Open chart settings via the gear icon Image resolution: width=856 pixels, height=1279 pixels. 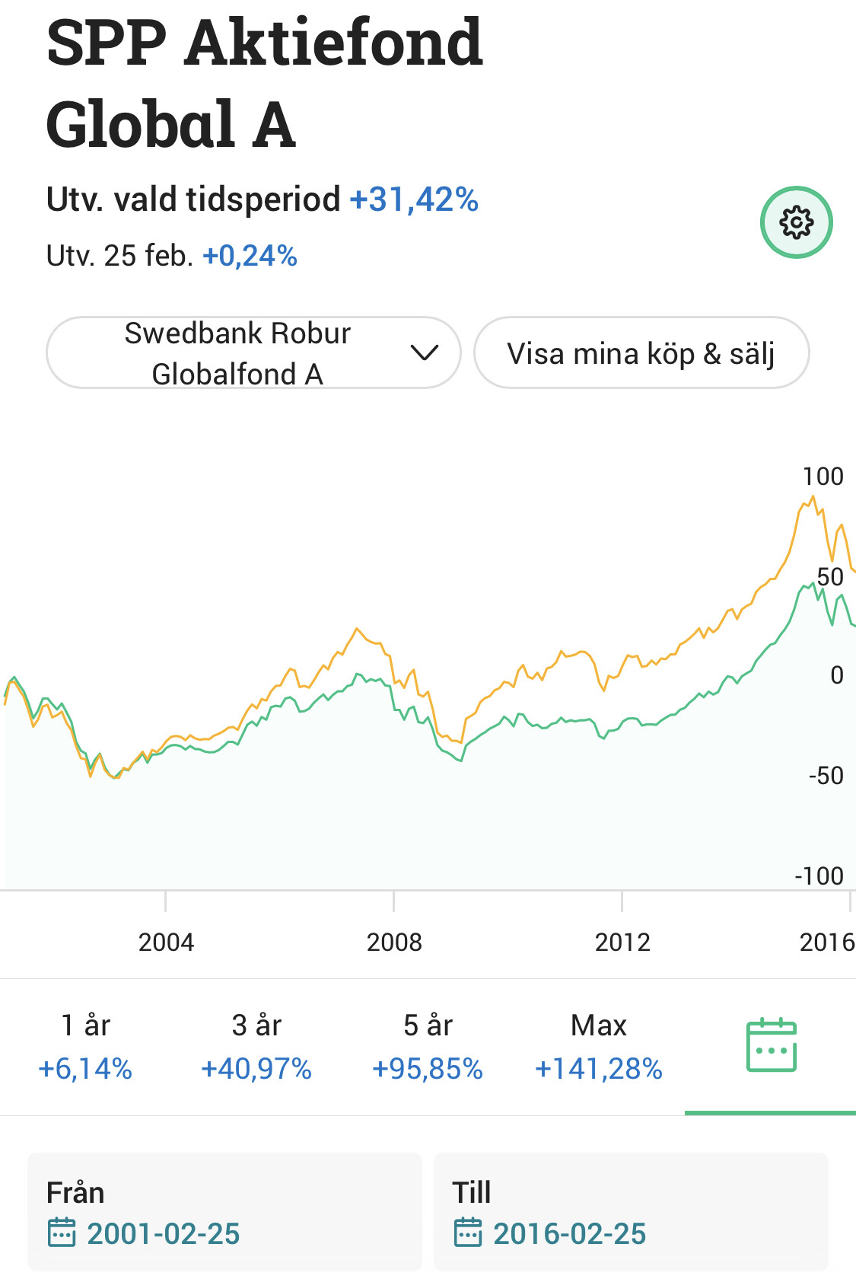tap(796, 222)
